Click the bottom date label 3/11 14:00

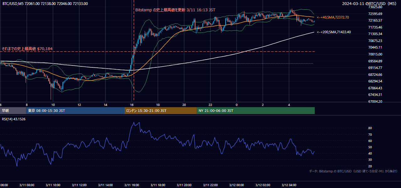click(x=106, y=185)
